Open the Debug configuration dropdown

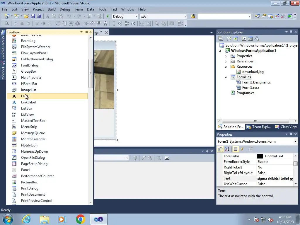click(137, 16)
